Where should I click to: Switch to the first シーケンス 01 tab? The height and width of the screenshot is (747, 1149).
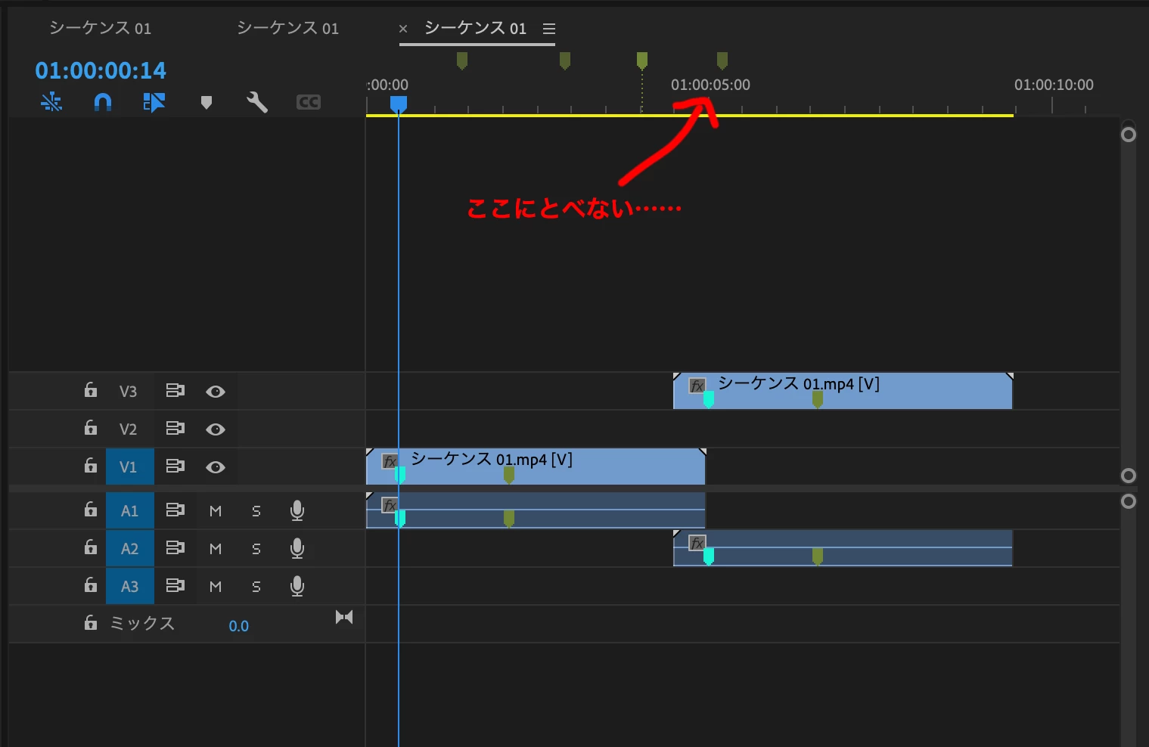tap(101, 28)
